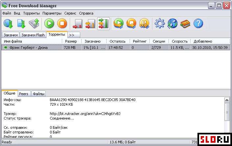
Task: Close the Free Download Manager window
Action: point(227,6)
